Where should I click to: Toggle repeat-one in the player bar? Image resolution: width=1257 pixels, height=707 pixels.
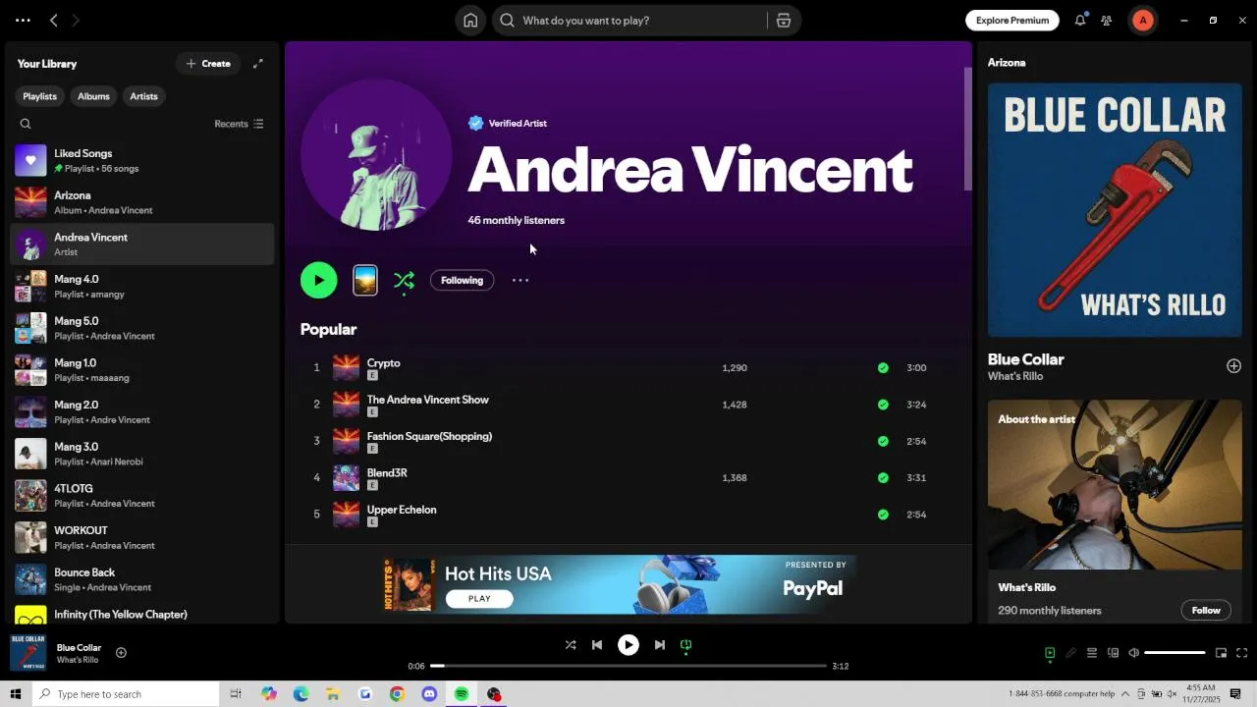[686, 645]
